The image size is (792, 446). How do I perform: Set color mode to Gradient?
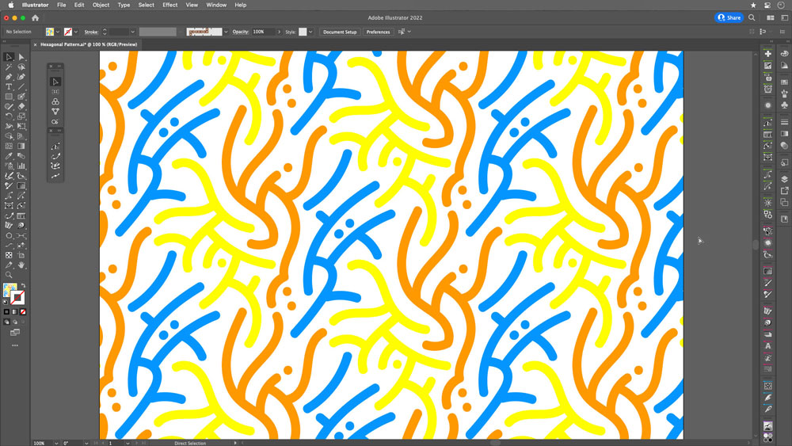14,312
